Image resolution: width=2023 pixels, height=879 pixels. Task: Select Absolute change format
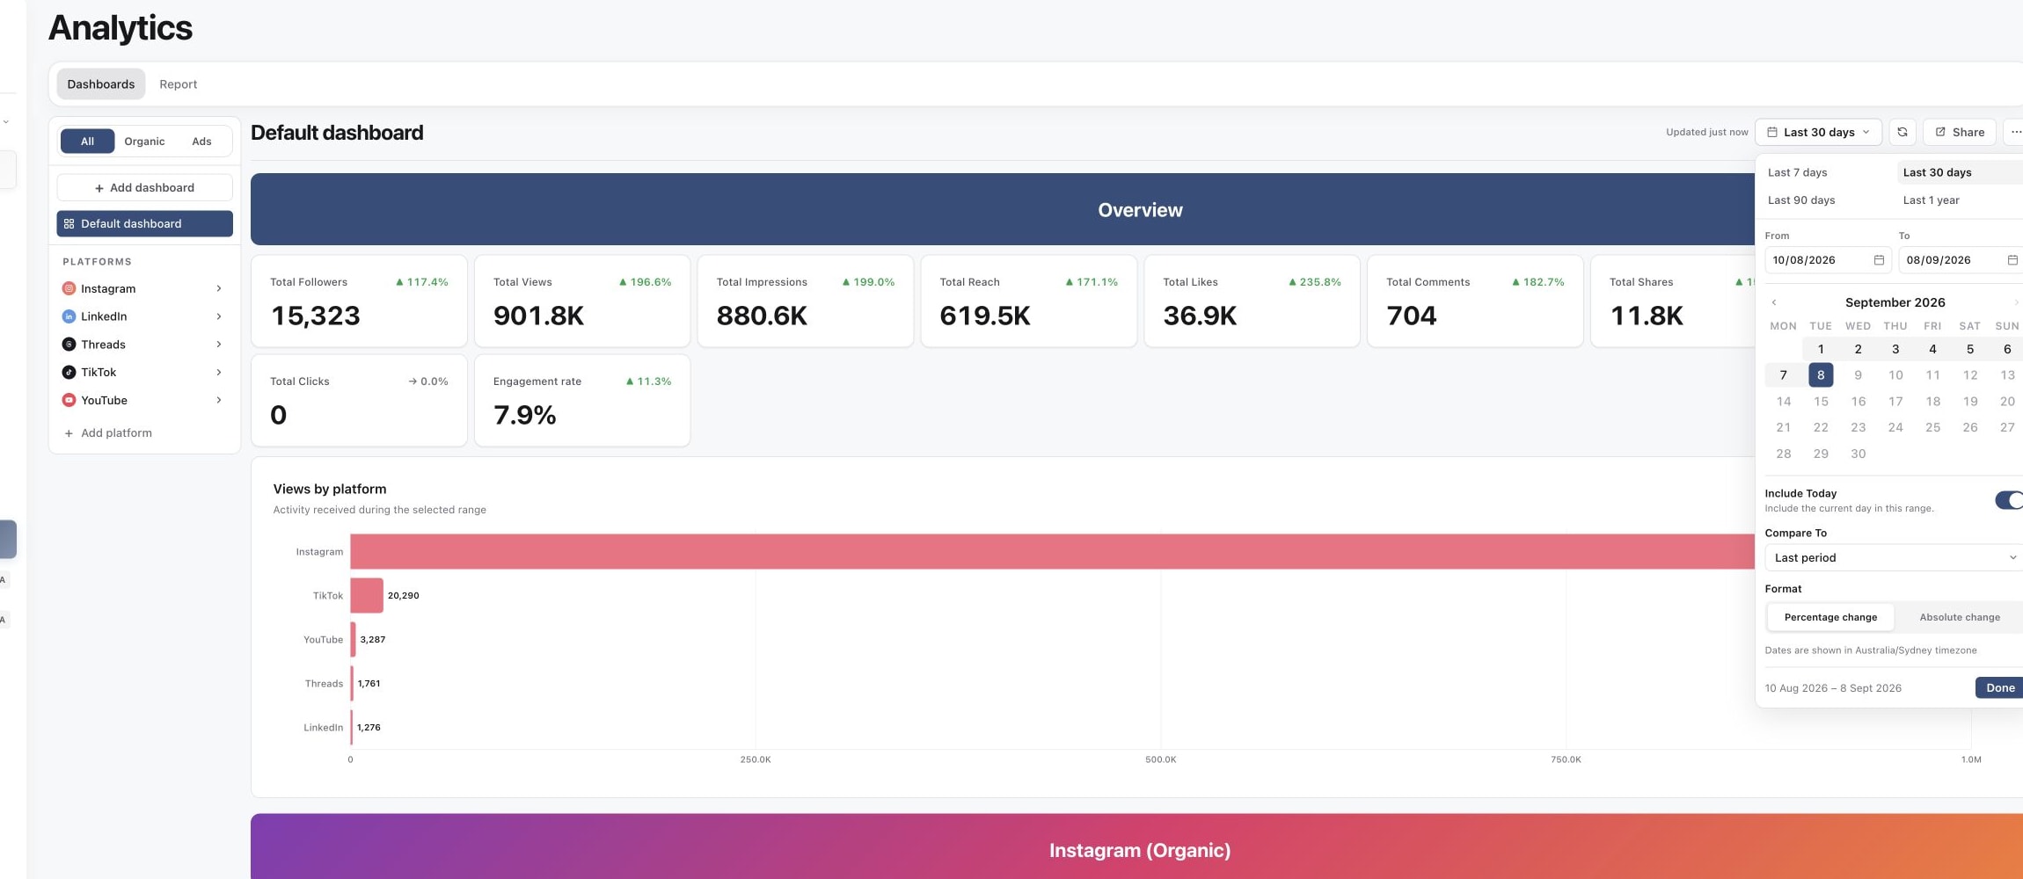(1960, 617)
